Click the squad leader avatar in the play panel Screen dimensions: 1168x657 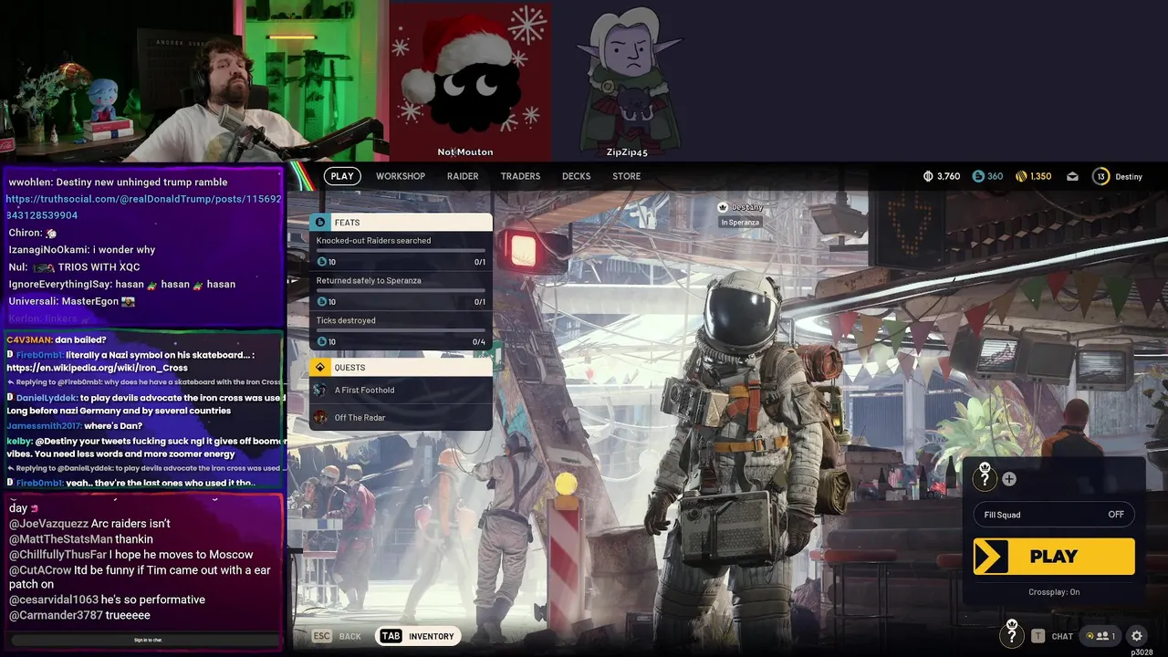click(x=985, y=476)
